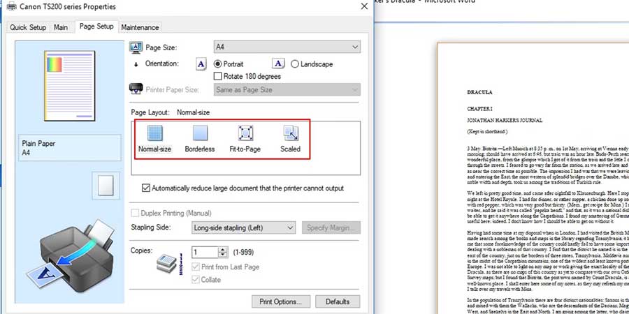Click the Print Options button

[282, 301]
